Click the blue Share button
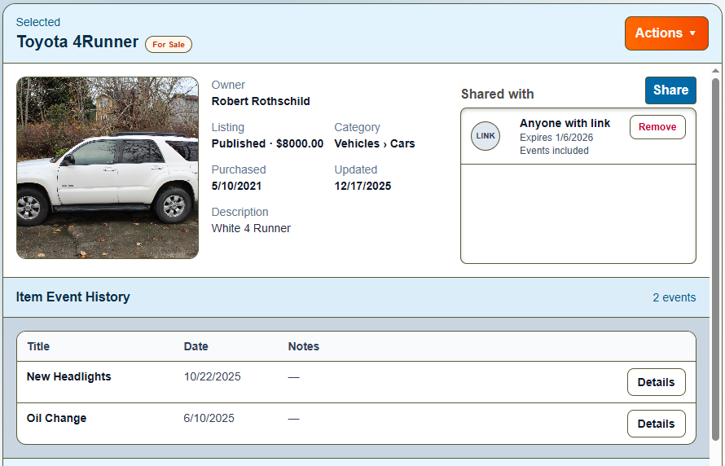 (x=670, y=90)
